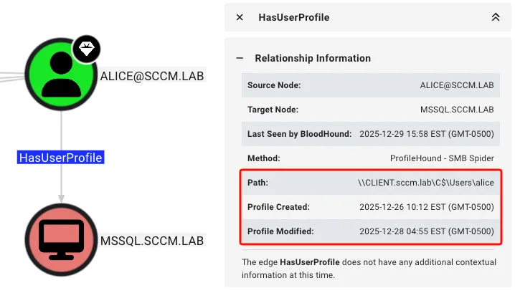
Task: Select the HasUserProfile edge label in graph
Action: [61, 157]
